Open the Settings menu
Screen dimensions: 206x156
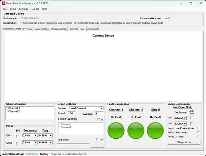click(x=24, y=9)
